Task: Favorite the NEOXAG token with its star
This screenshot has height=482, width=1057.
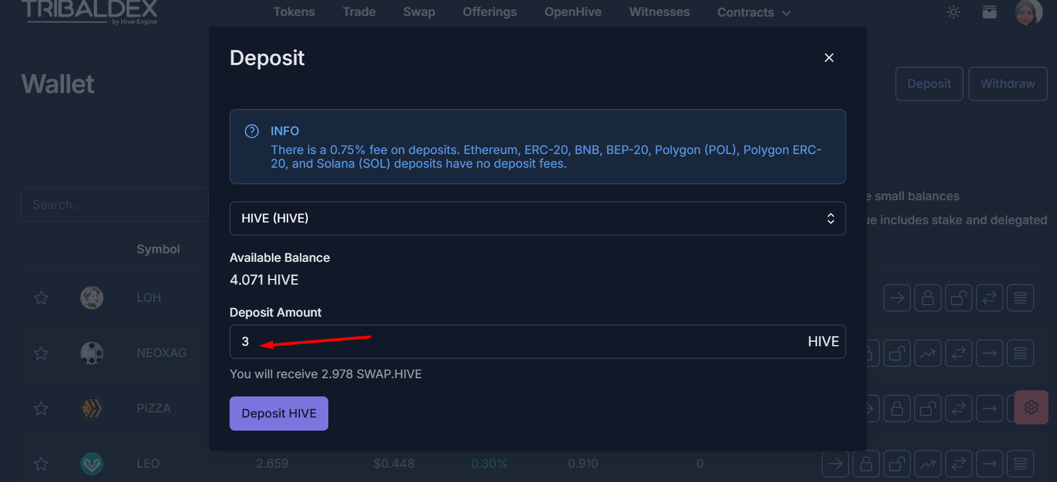Action: [41, 353]
